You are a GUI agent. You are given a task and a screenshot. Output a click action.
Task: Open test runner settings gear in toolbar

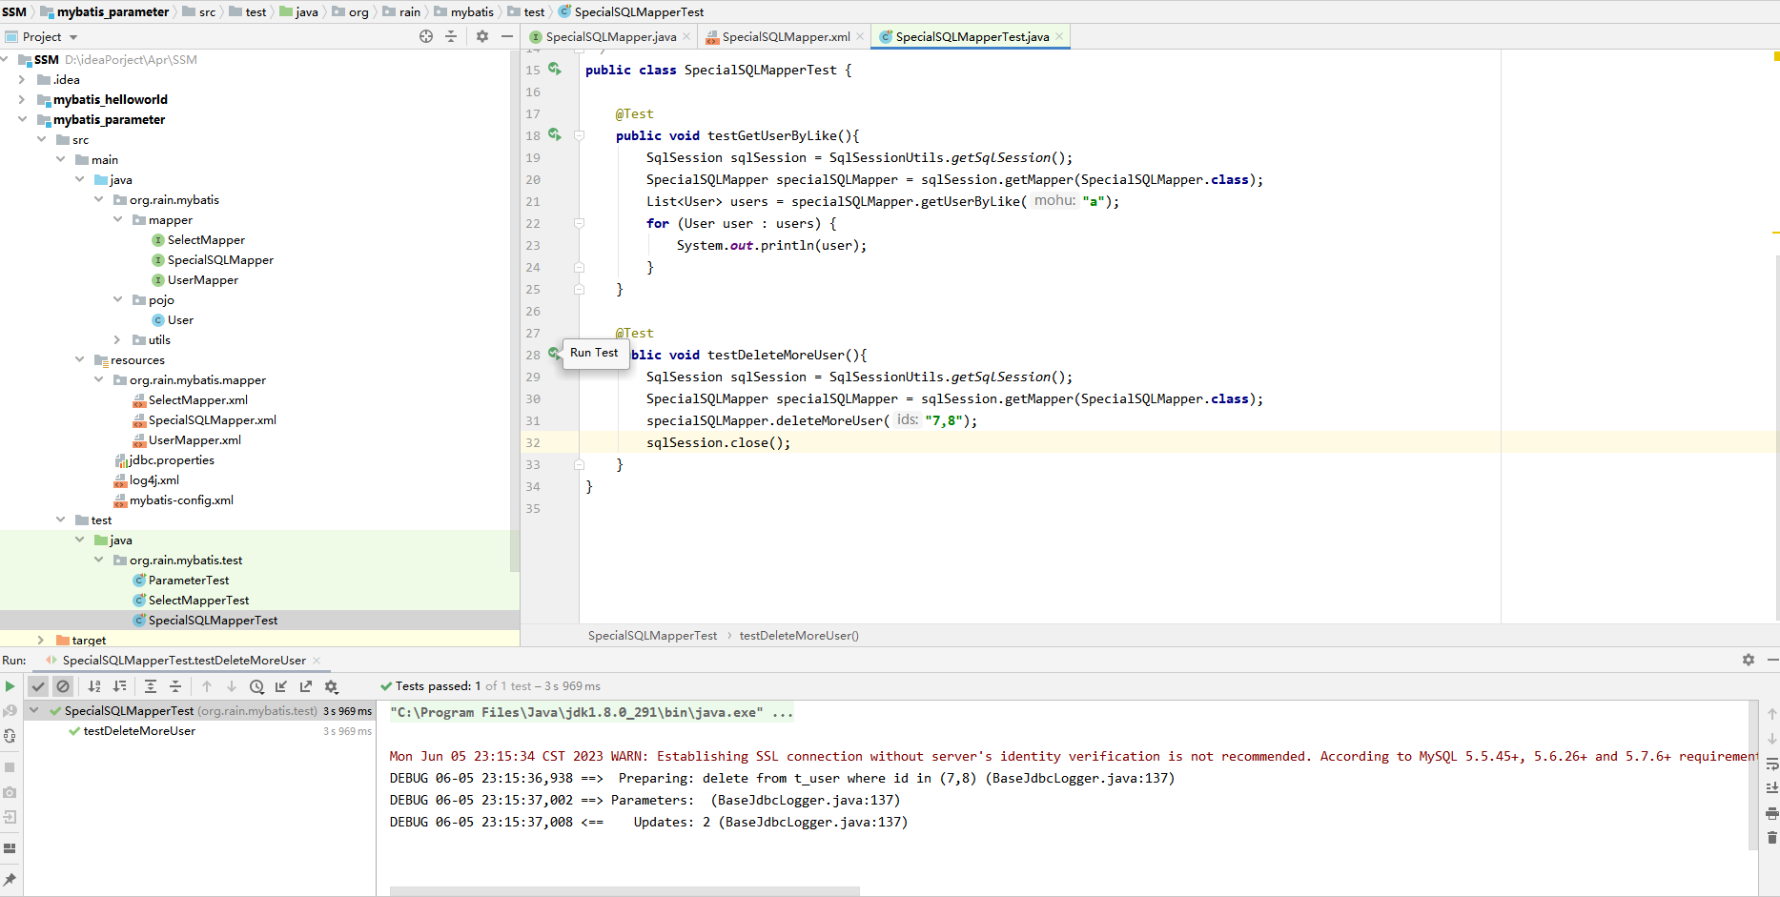tap(331, 686)
